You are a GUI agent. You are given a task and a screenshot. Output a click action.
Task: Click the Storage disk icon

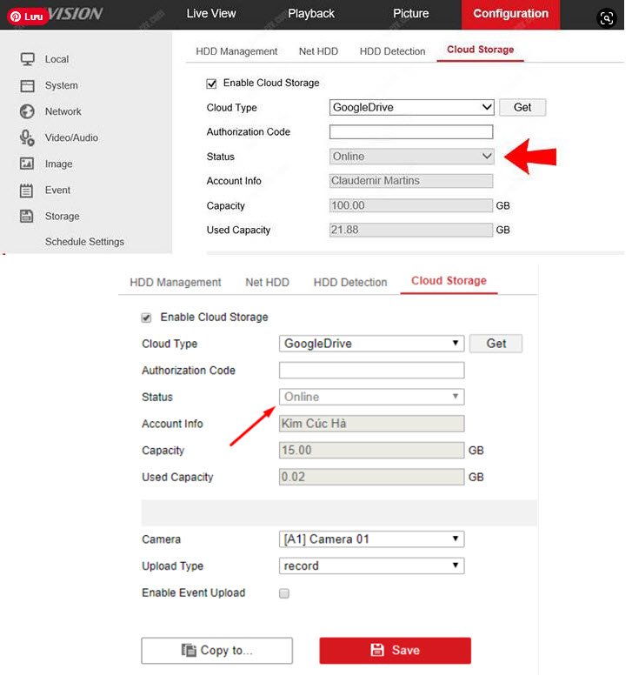click(x=27, y=216)
